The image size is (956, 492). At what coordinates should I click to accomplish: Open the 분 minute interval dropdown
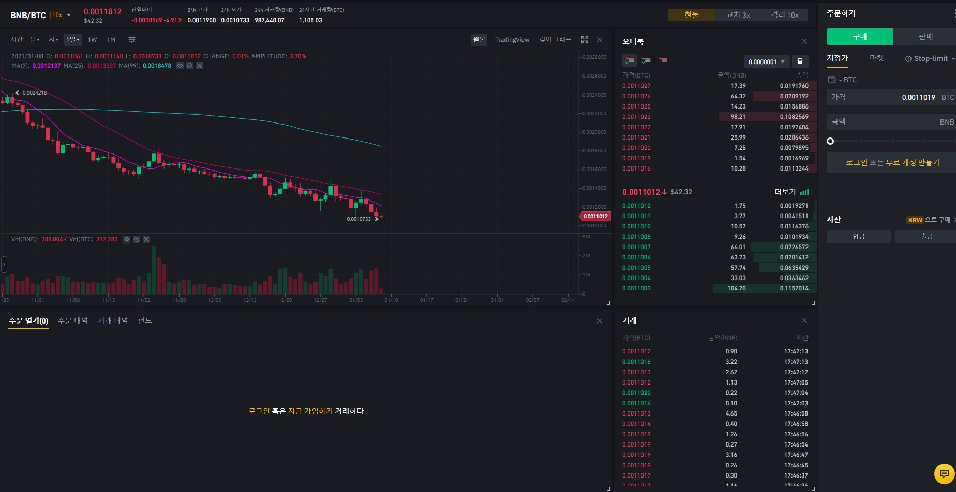click(x=35, y=40)
